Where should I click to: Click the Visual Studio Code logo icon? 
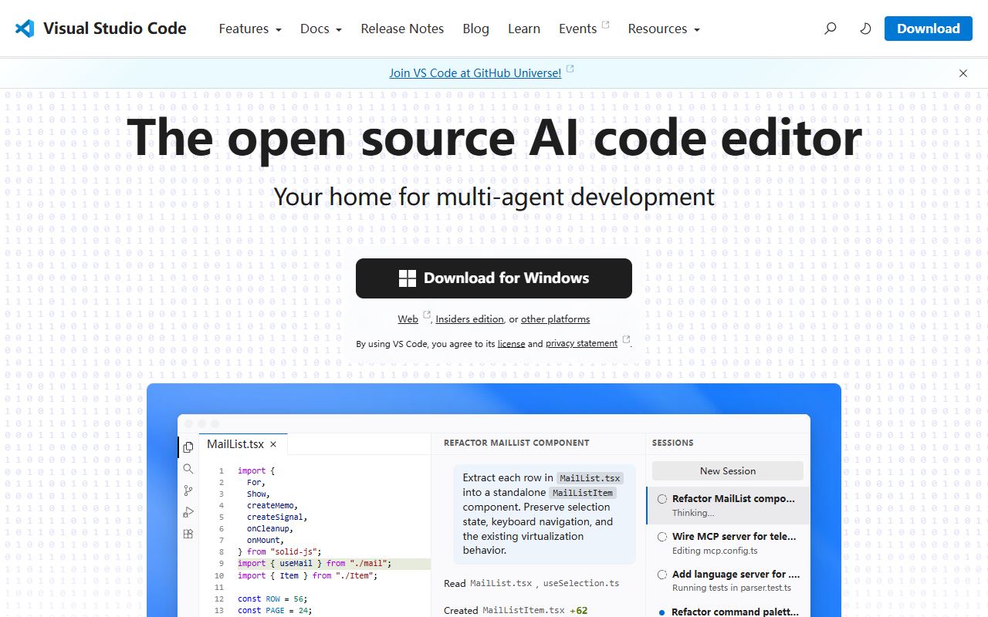pos(25,29)
